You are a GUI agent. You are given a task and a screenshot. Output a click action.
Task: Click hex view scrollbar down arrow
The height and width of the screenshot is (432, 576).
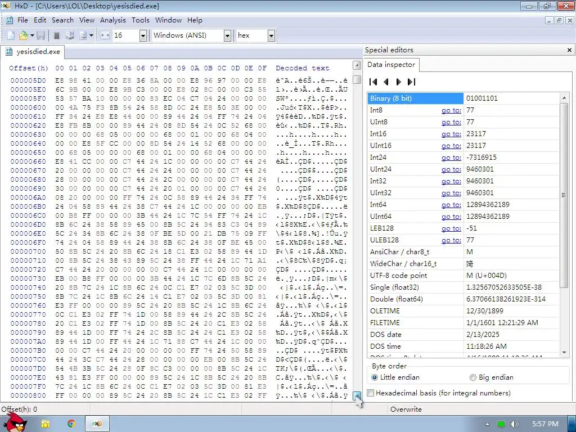click(x=357, y=395)
